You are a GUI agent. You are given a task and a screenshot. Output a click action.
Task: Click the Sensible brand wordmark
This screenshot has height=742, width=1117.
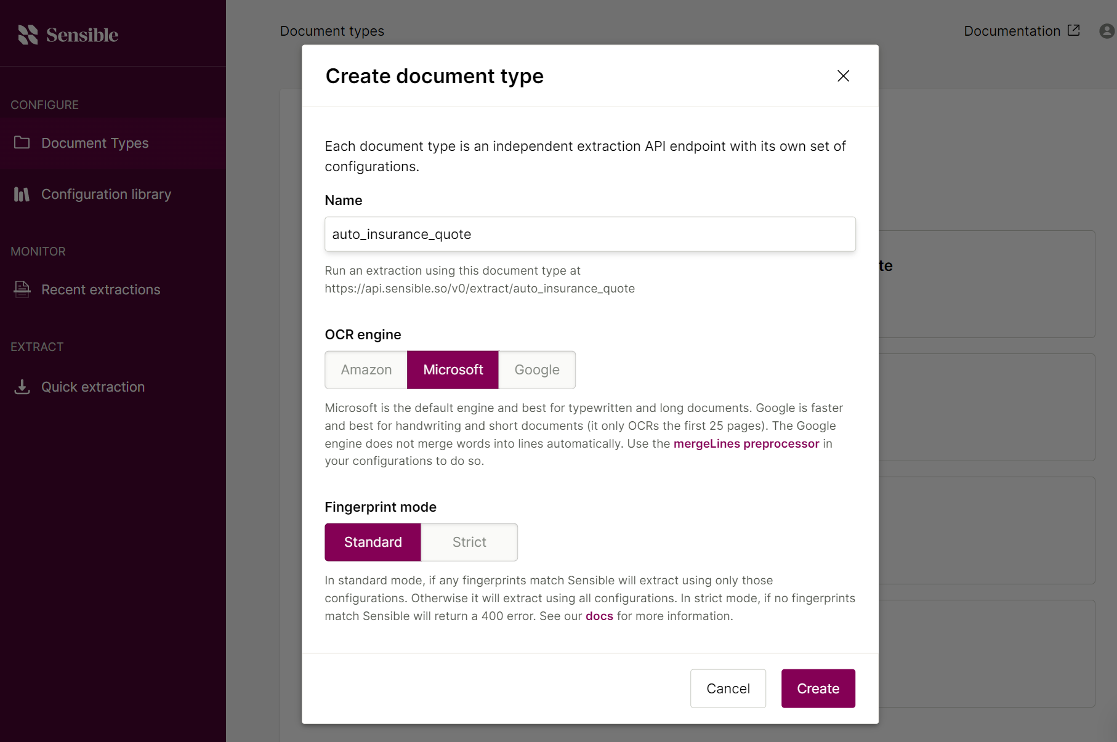point(82,35)
